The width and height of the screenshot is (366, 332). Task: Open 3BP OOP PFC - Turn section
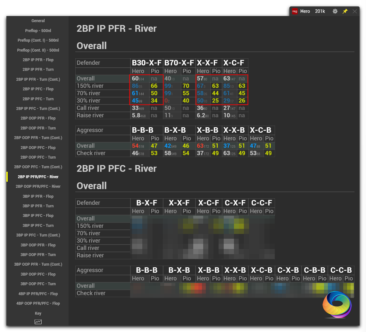pyautogui.click(x=38, y=284)
